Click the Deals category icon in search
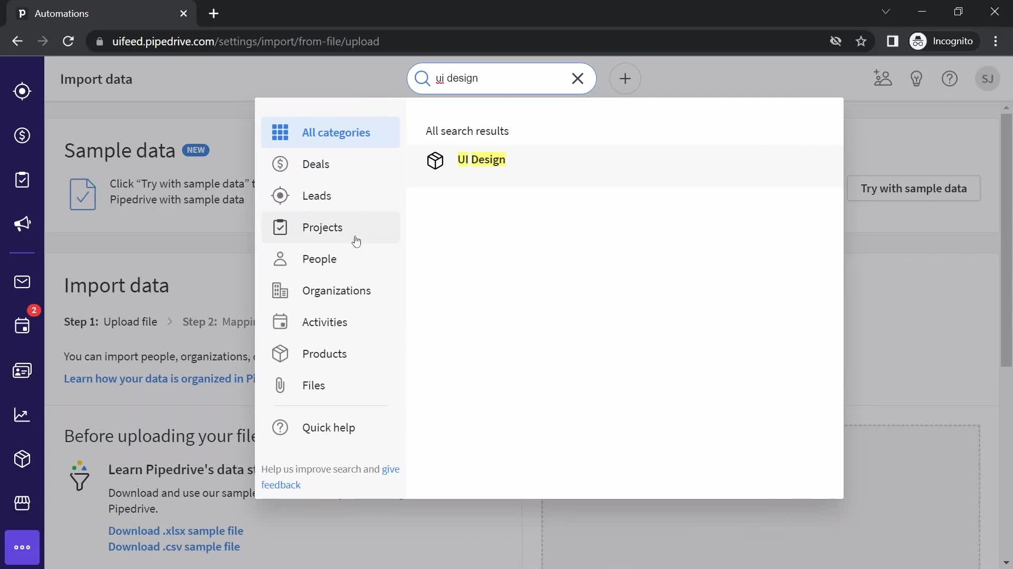Screen dimensions: 1013x569 pos(280,164)
